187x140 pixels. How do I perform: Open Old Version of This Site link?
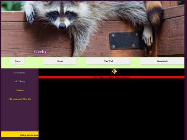tap(20, 99)
